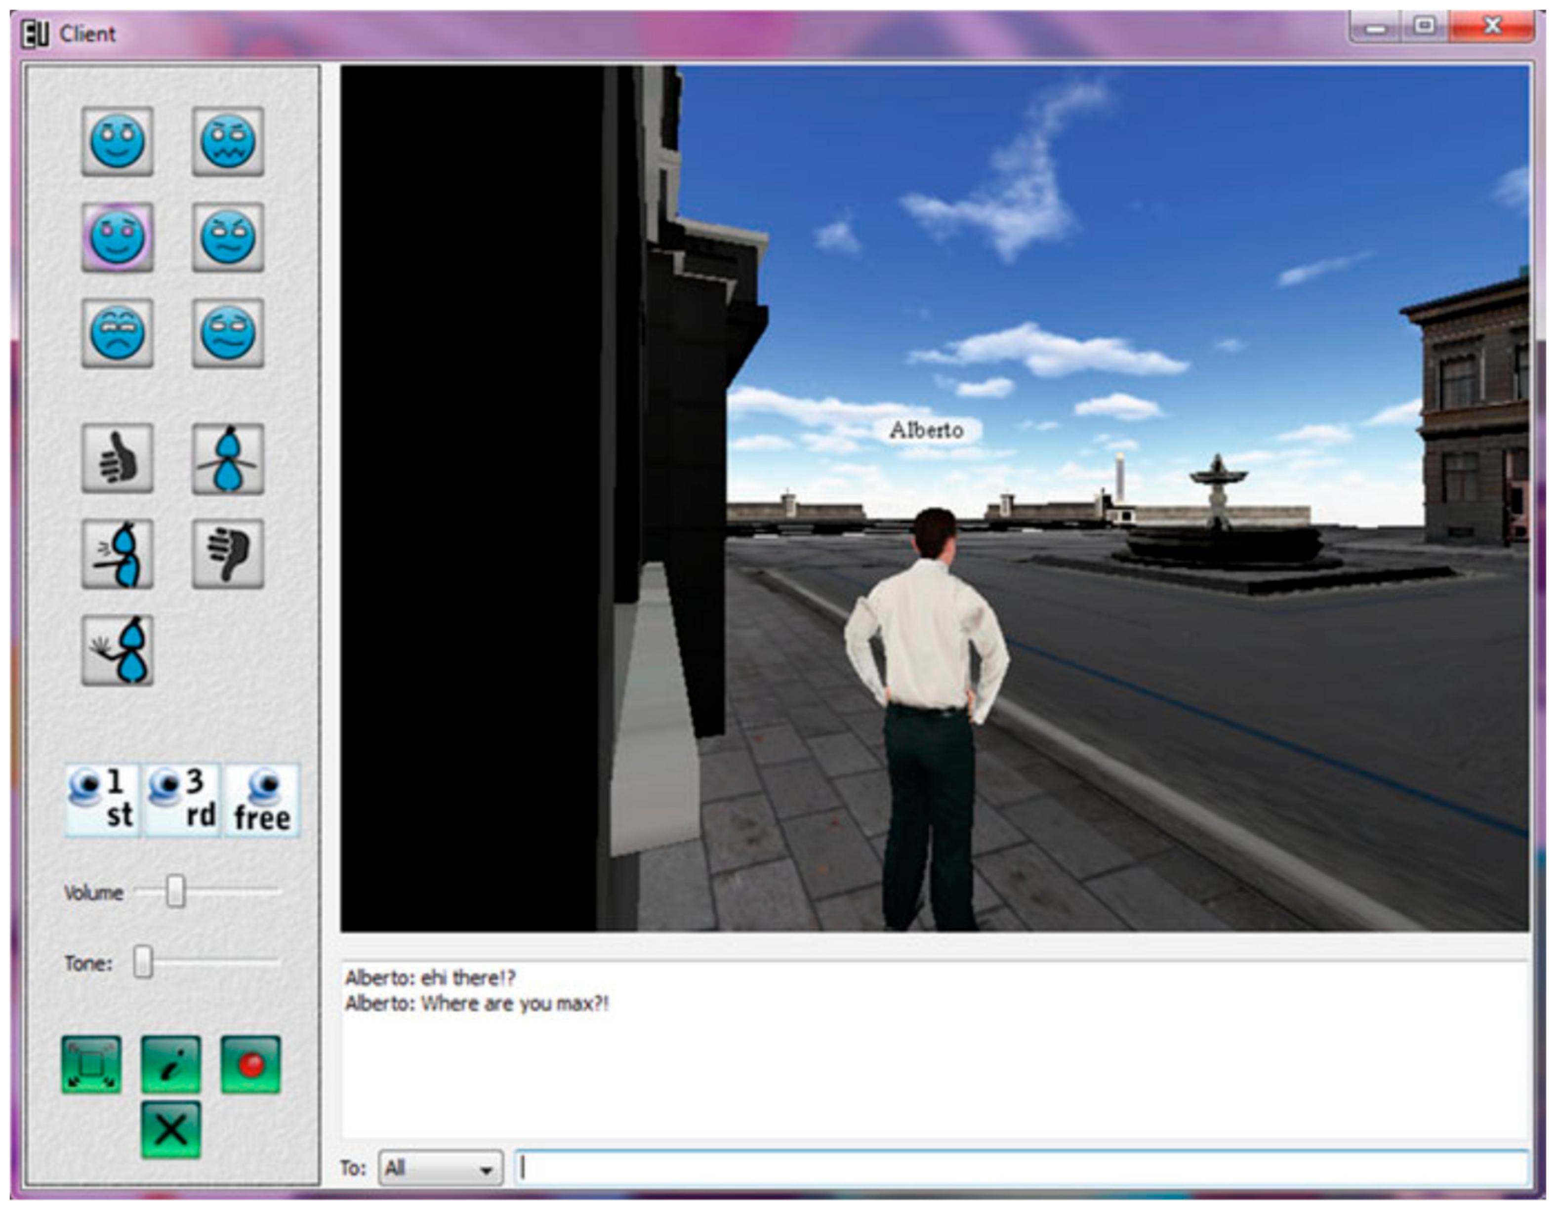Click the highlighted purple-glow smiley emoticon

(117, 237)
